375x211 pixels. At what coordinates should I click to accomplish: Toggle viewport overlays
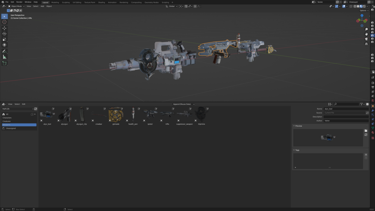point(344,6)
